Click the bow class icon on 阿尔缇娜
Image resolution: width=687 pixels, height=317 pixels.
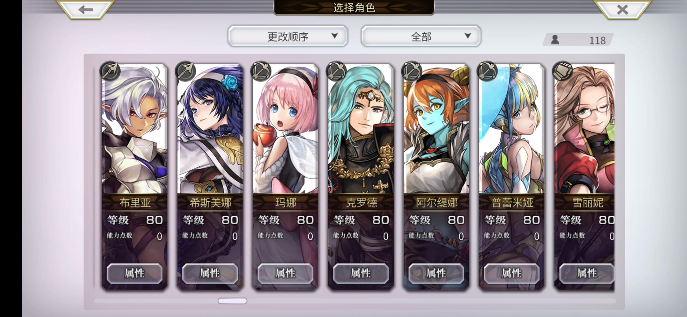point(412,71)
